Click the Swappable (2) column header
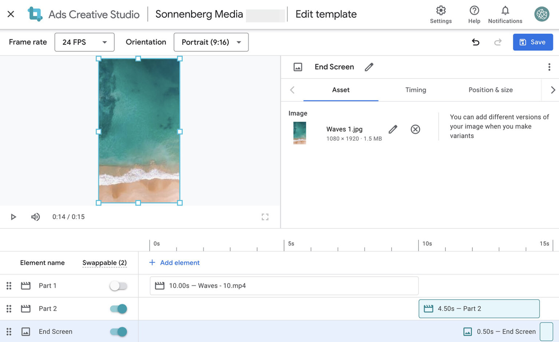The width and height of the screenshot is (559, 342). click(x=104, y=263)
